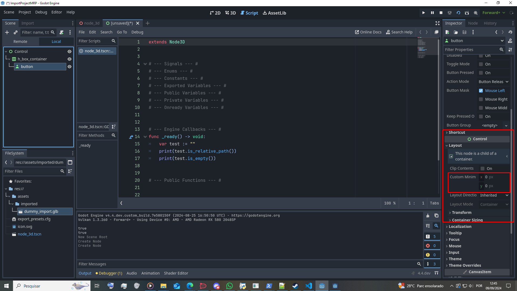The height and width of the screenshot is (291, 517).
Task: Open a new scene tab with plus
Action: coord(148,23)
